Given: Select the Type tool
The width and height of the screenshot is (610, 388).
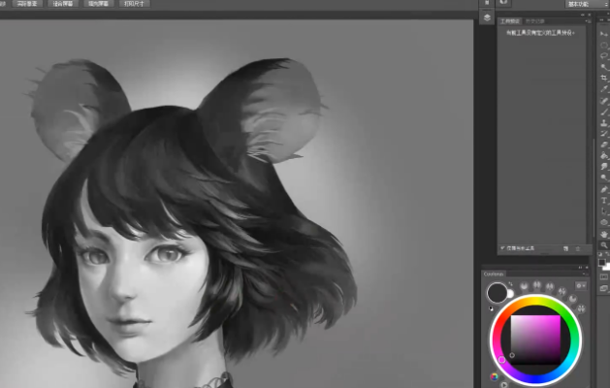Looking at the screenshot, I should (x=604, y=201).
